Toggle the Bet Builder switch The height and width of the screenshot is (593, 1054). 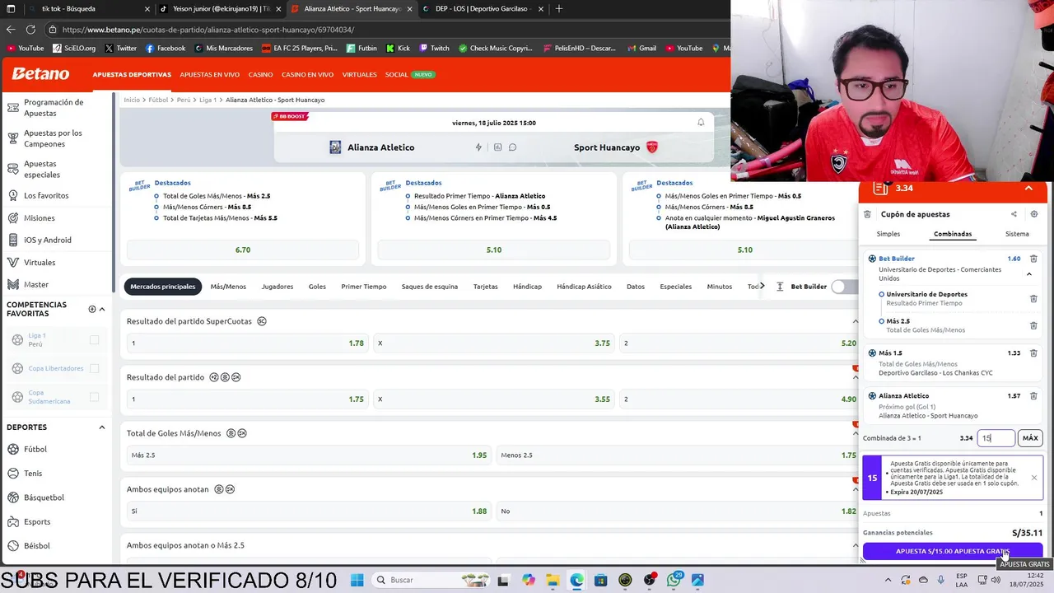click(843, 287)
